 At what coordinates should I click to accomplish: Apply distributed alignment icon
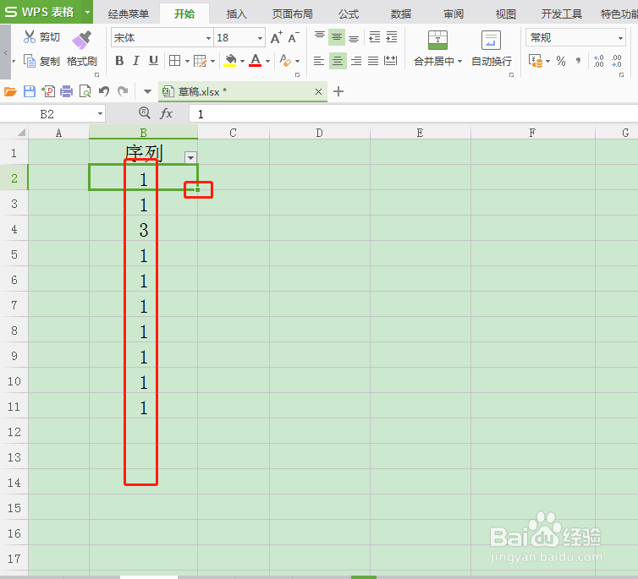tap(391, 61)
